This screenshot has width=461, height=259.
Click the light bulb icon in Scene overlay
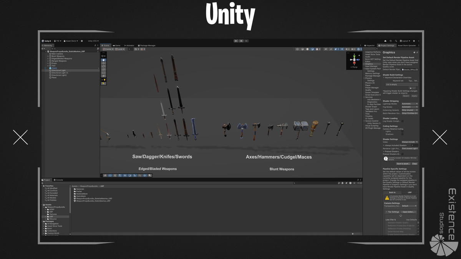pyautogui.click(x=104, y=80)
